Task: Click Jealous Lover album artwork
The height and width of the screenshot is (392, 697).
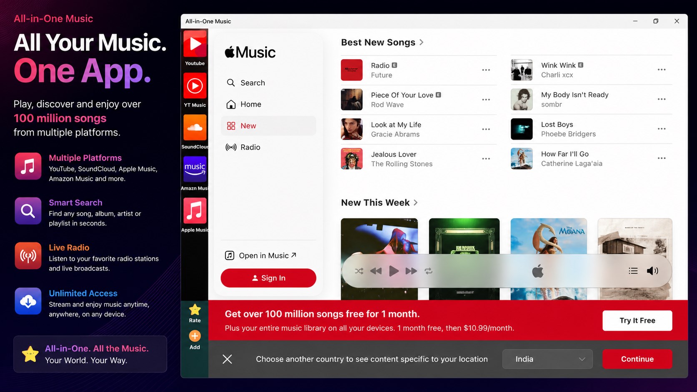Action: point(352,159)
